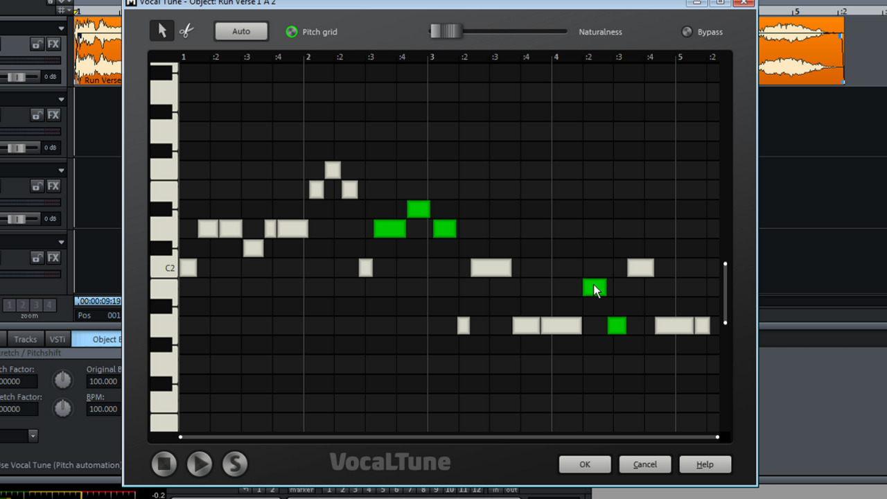887x499 pixels.
Task: Expand the third track's dropdown arrow
Action: (x=62, y=170)
